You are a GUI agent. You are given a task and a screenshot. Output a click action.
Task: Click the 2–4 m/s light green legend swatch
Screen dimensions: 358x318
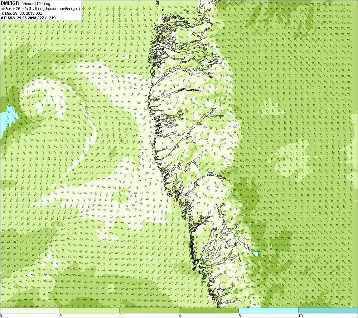(x=89, y=310)
